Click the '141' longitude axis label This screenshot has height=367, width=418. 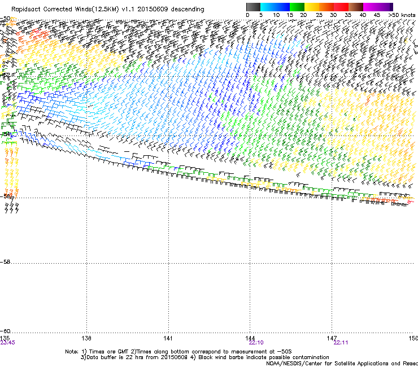[x=168, y=338]
